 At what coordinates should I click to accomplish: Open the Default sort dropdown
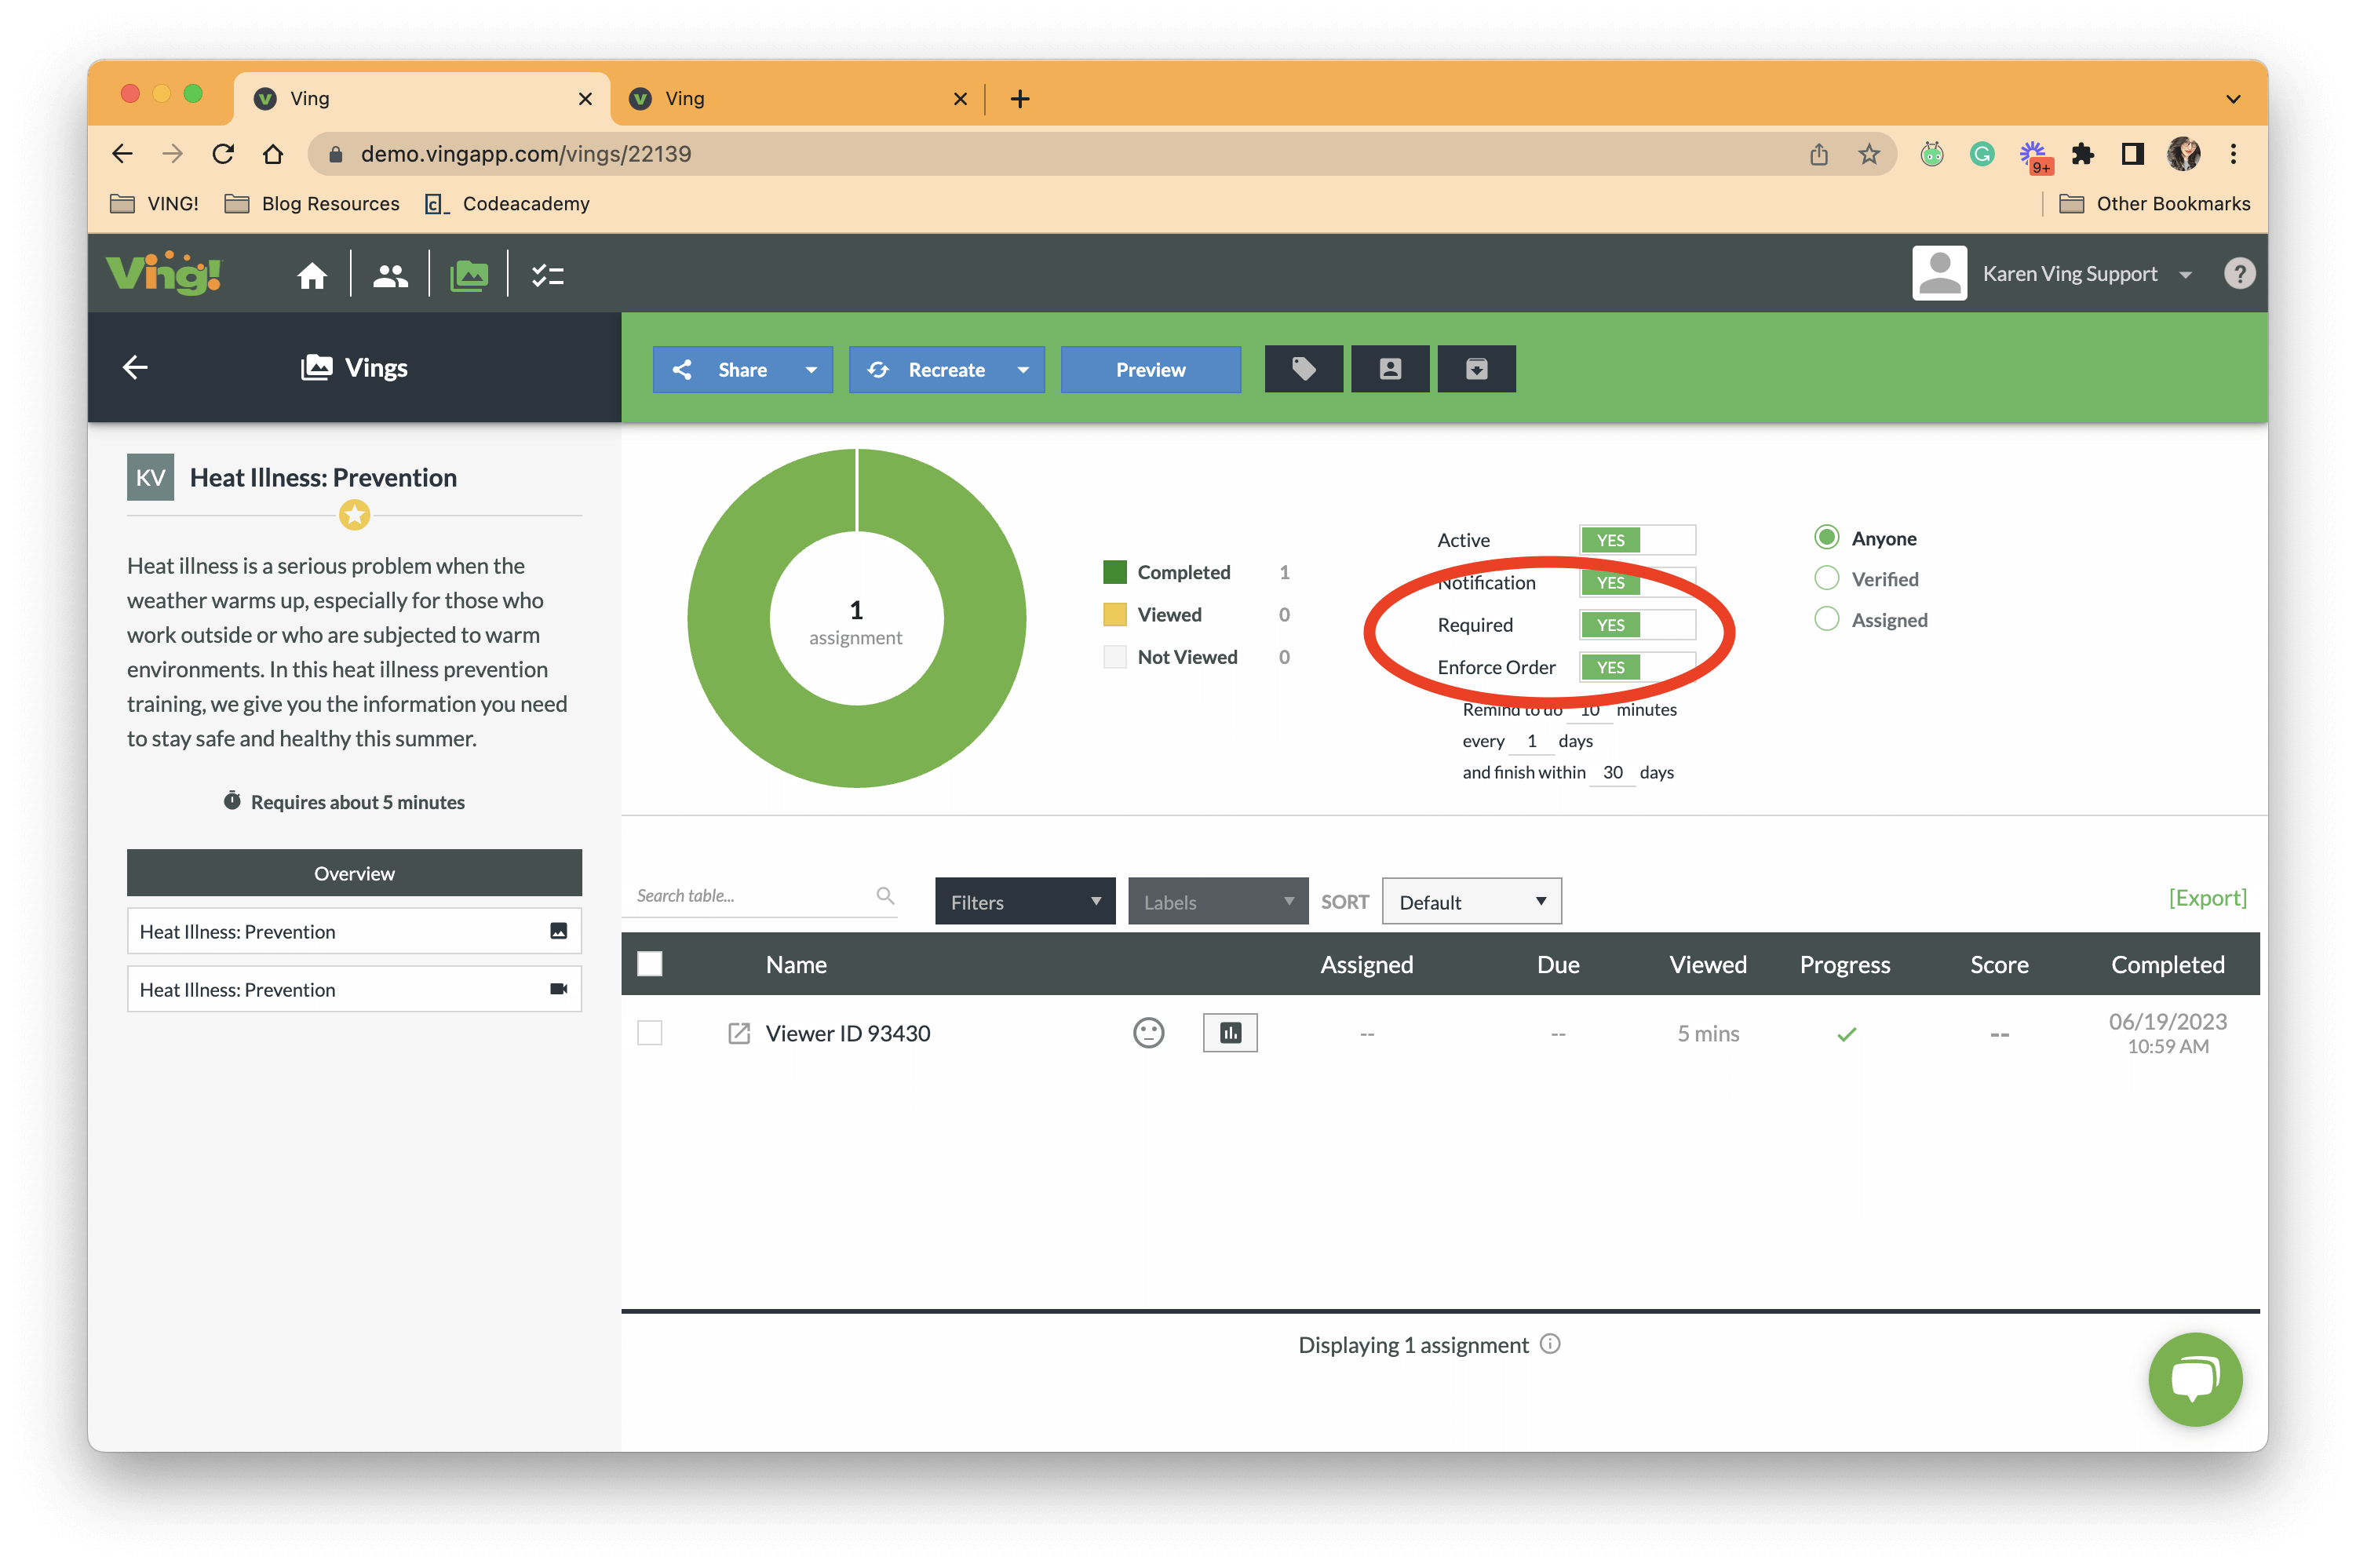coord(1470,901)
